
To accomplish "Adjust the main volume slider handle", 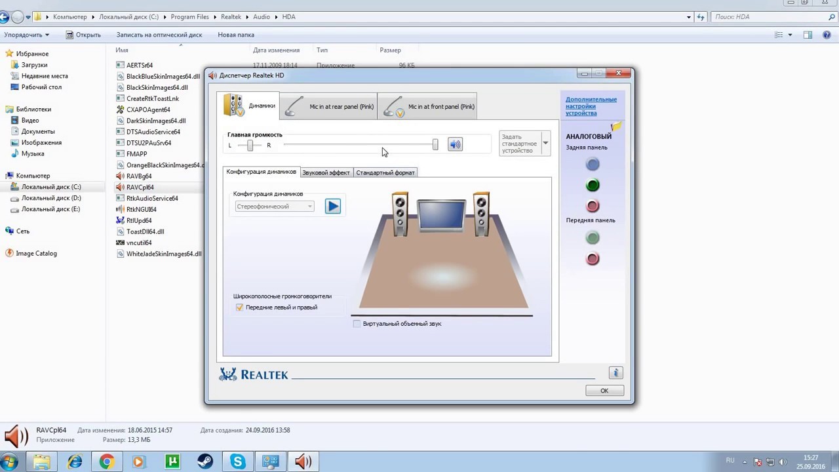I will 435,144.
